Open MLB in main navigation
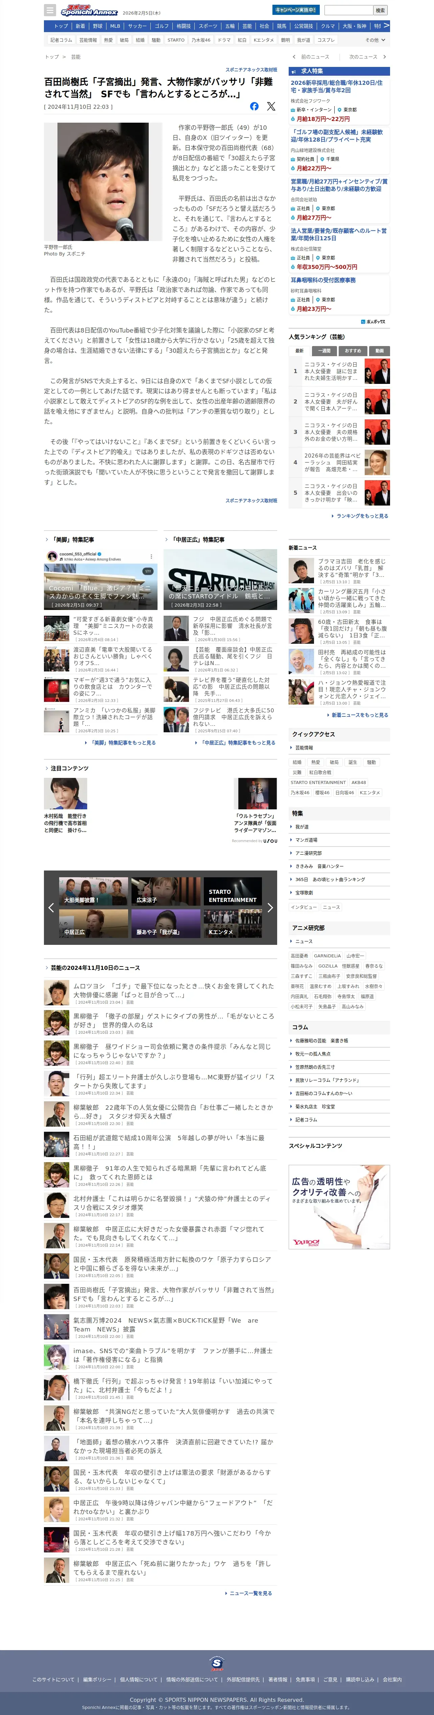Image resolution: width=434 pixels, height=1715 pixels. (115, 26)
